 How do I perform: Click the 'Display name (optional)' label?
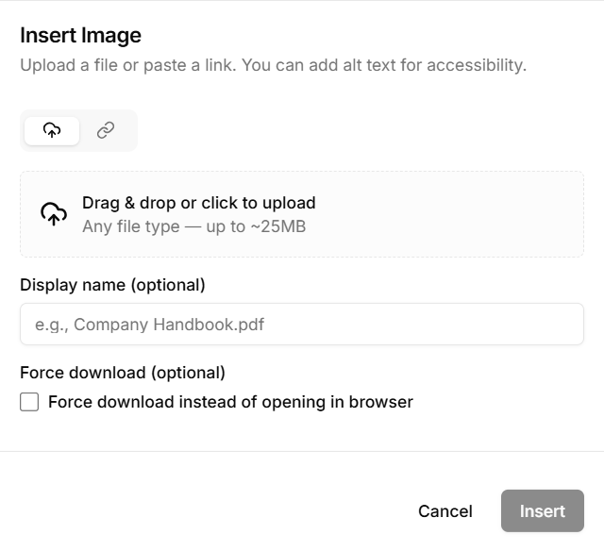click(x=112, y=284)
